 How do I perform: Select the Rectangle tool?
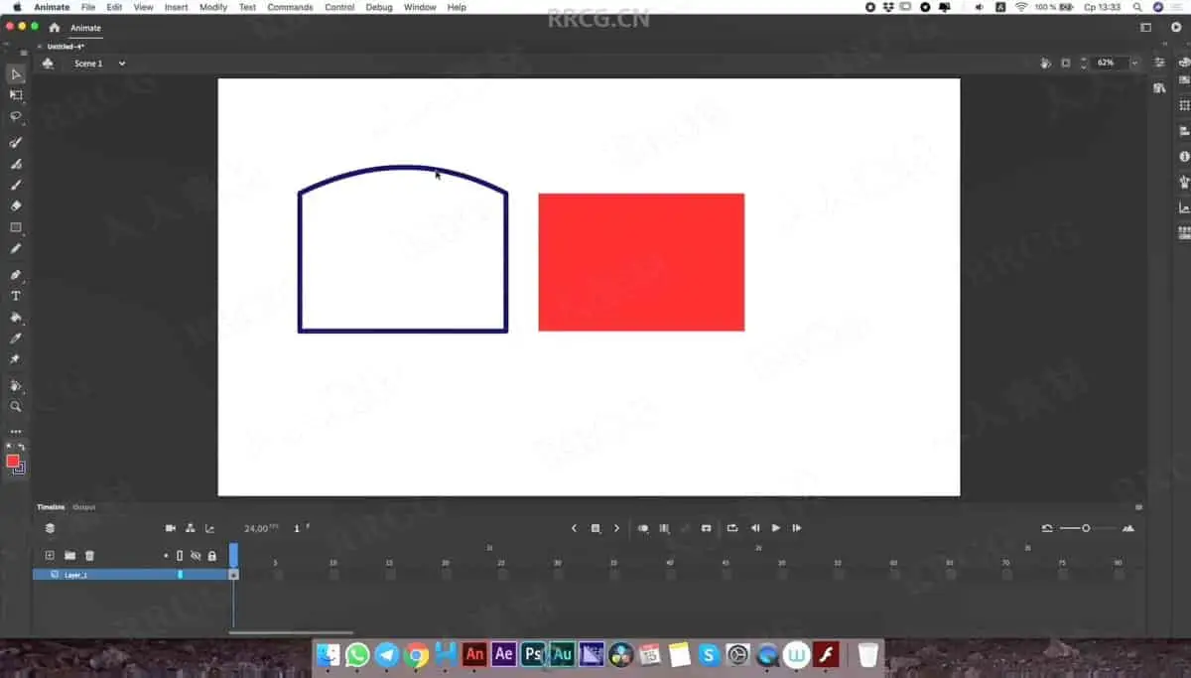16,227
